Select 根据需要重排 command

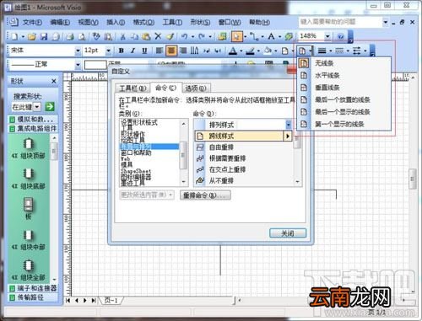(x=244, y=158)
